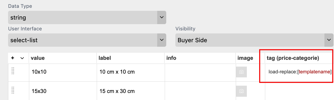Open the chevron menu beside plus icon
Viewport: 334px width, 100px height.
point(22,58)
